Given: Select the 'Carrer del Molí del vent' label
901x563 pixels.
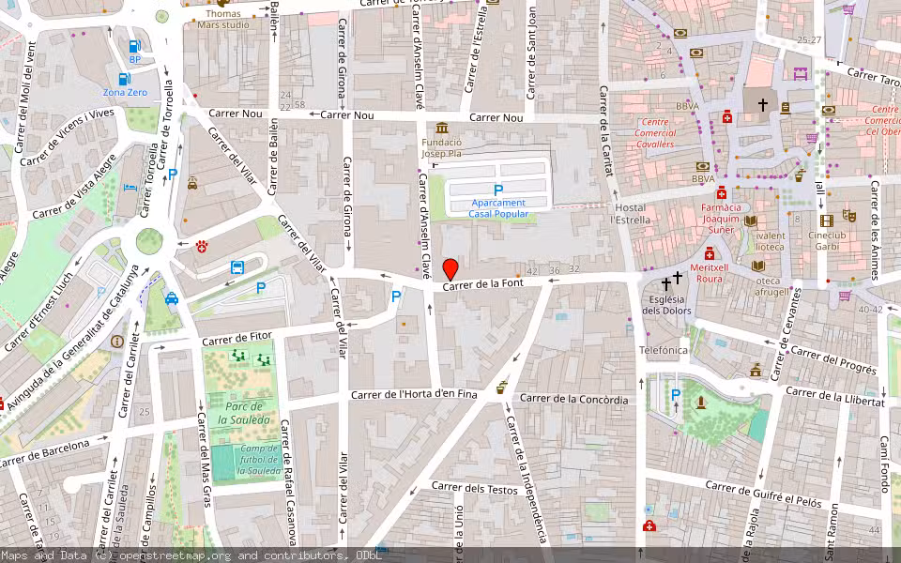Looking at the screenshot, I should pyautogui.click(x=25, y=98).
